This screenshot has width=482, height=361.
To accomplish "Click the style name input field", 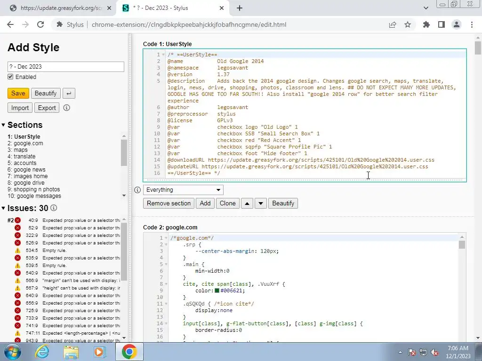I will coord(66,67).
